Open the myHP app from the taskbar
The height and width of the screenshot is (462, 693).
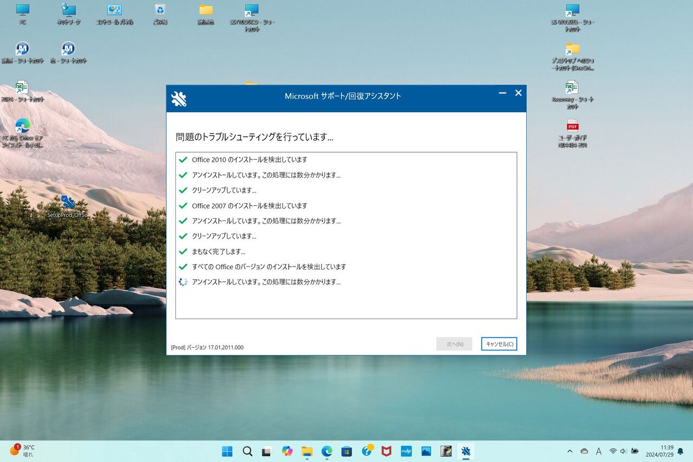406,451
